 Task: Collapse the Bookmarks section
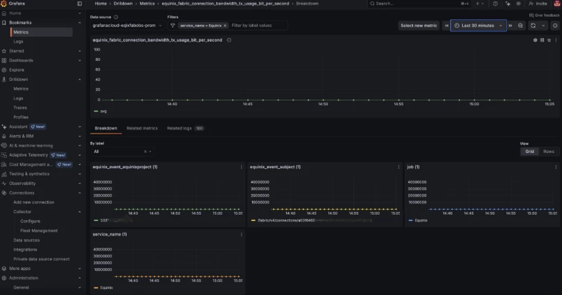[x=80, y=23]
